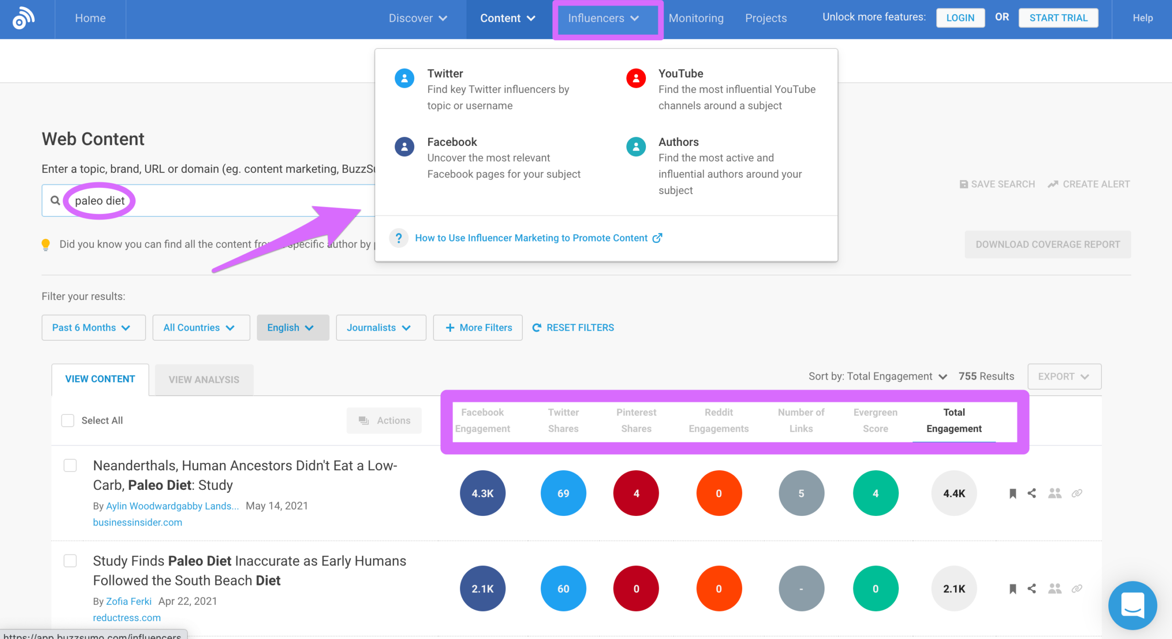Share the Neanderthals article

click(x=1031, y=493)
